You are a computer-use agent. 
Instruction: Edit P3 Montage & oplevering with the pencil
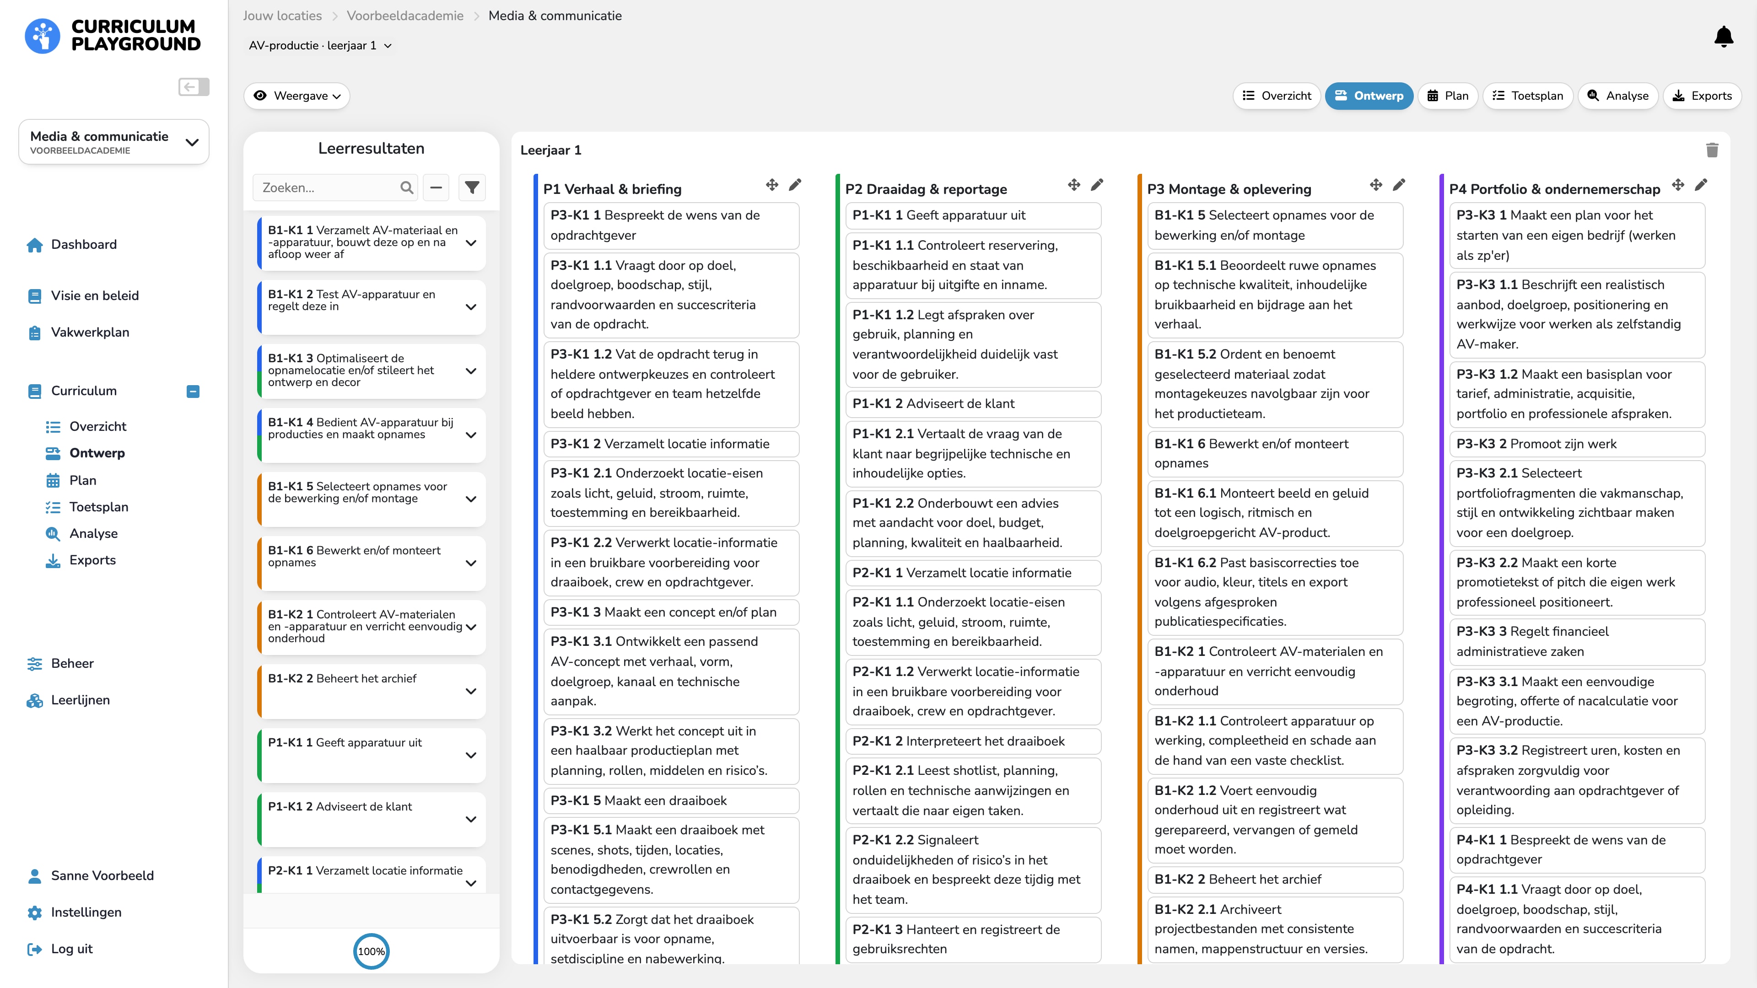pos(1400,185)
